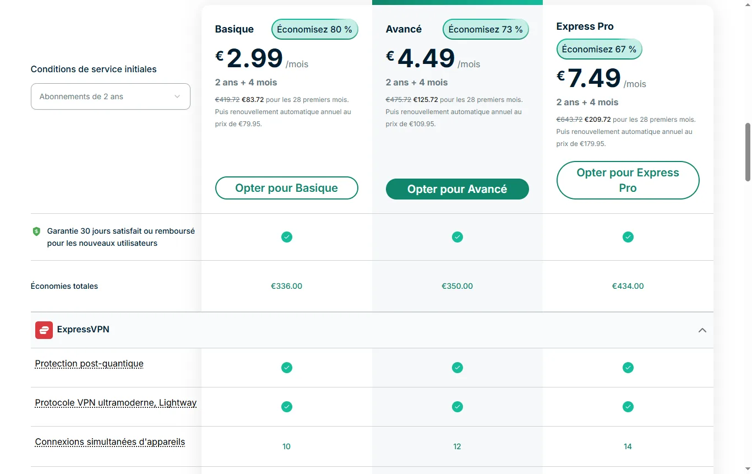Click the Protection post-quantique checkmark for Avancé

(x=457, y=368)
